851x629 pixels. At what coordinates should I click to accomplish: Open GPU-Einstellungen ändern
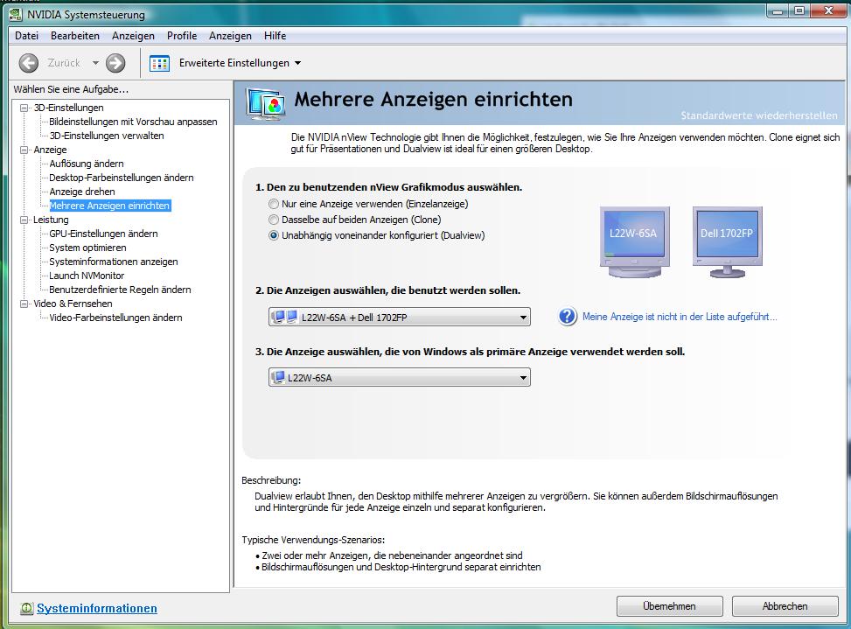103,234
